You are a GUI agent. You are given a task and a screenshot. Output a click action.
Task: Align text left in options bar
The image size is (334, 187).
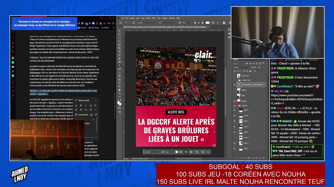point(195,23)
